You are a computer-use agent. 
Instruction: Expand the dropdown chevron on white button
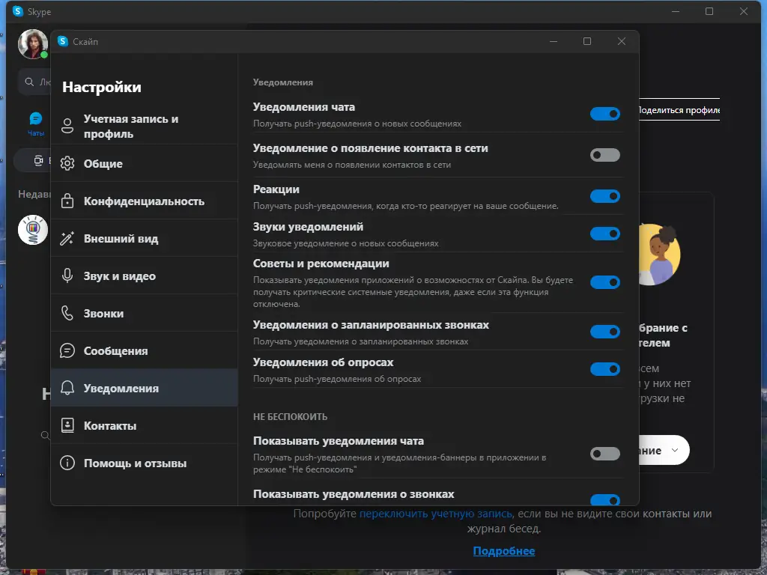pos(675,450)
